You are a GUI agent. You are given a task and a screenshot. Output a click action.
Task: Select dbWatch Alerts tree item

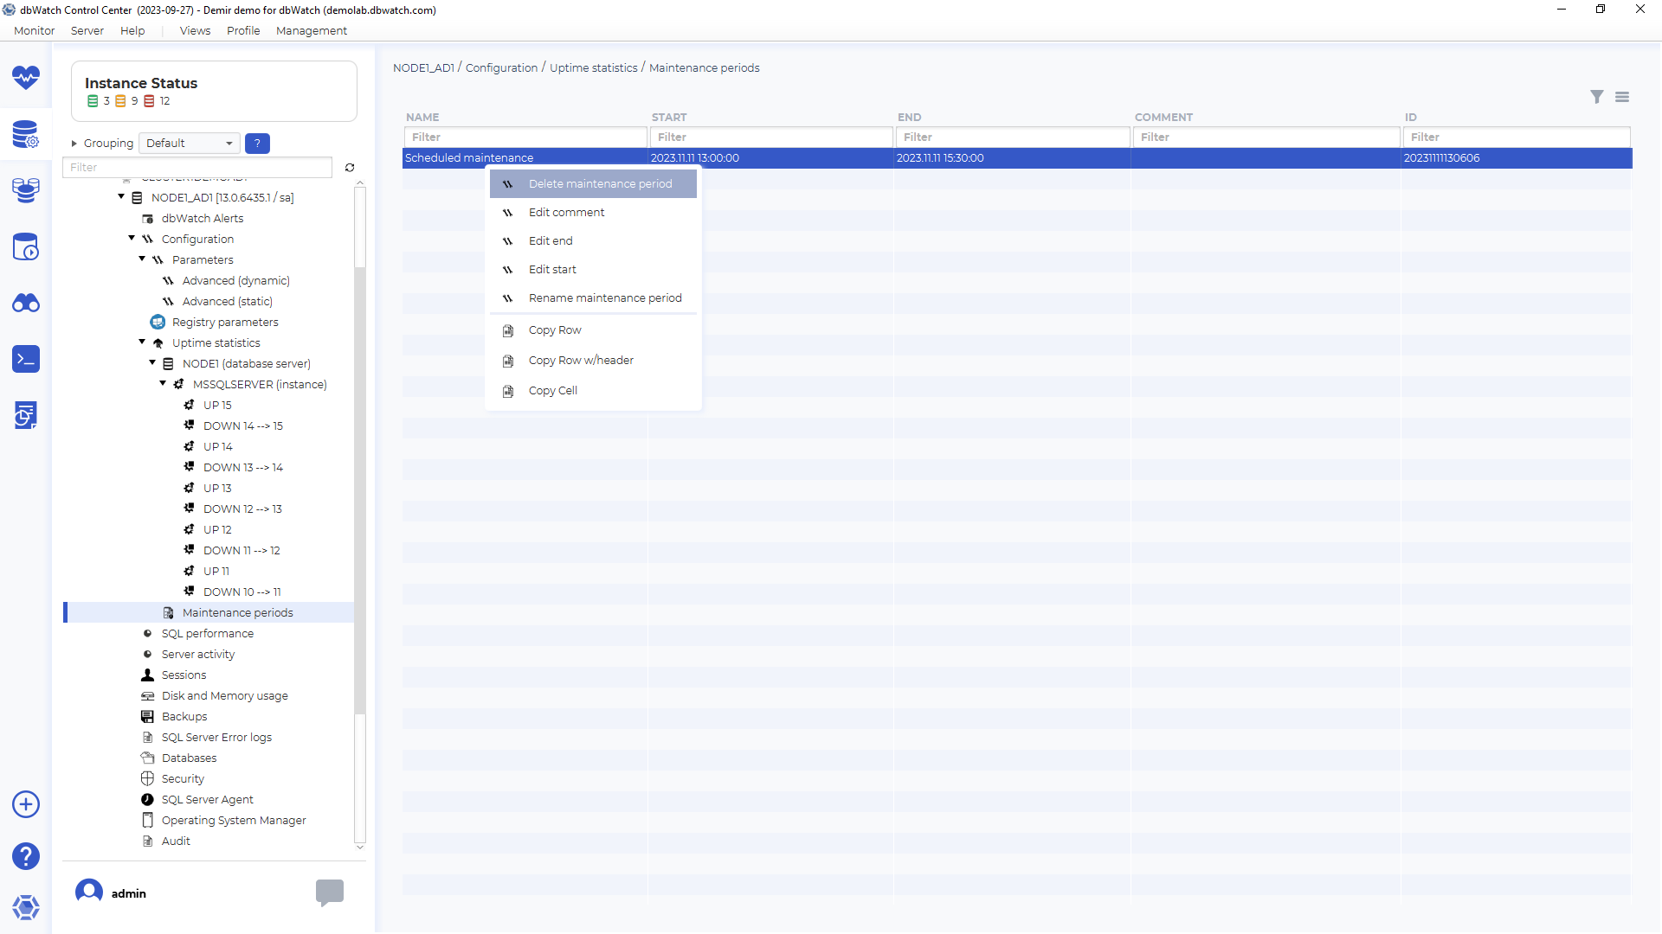click(203, 219)
